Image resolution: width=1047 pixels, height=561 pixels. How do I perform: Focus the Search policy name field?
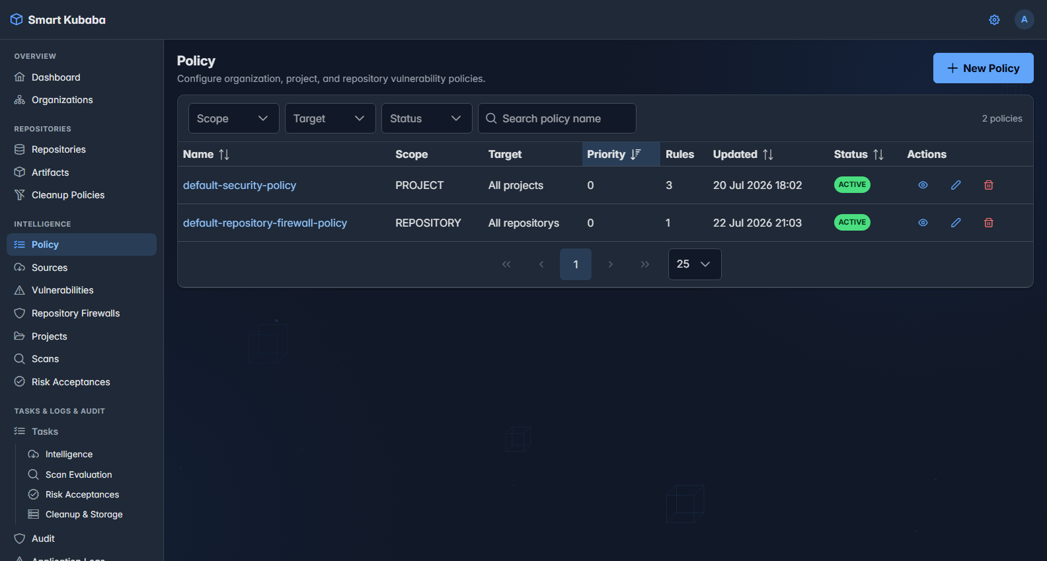coord(557,118)
